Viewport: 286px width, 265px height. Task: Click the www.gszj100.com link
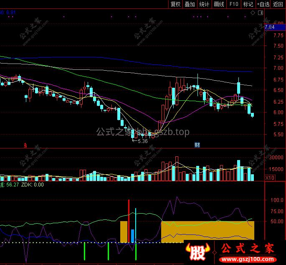[x=248, y=259]
